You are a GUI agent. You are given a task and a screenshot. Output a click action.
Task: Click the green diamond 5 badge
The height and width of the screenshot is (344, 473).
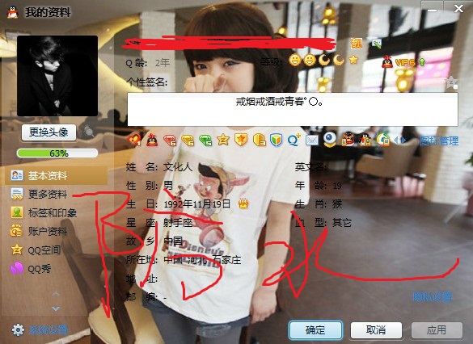click(205, 141)
